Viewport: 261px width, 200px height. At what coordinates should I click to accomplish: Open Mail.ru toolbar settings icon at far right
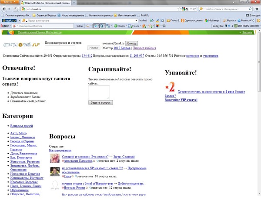tap(258, 20)
